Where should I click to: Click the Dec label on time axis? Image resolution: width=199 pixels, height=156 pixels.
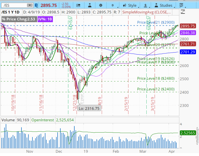[x=59, y=151]
